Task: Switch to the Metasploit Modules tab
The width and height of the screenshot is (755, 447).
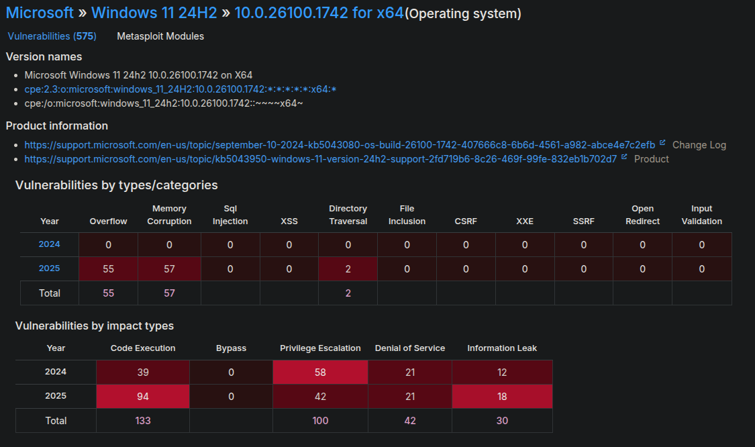Action: 160,36
